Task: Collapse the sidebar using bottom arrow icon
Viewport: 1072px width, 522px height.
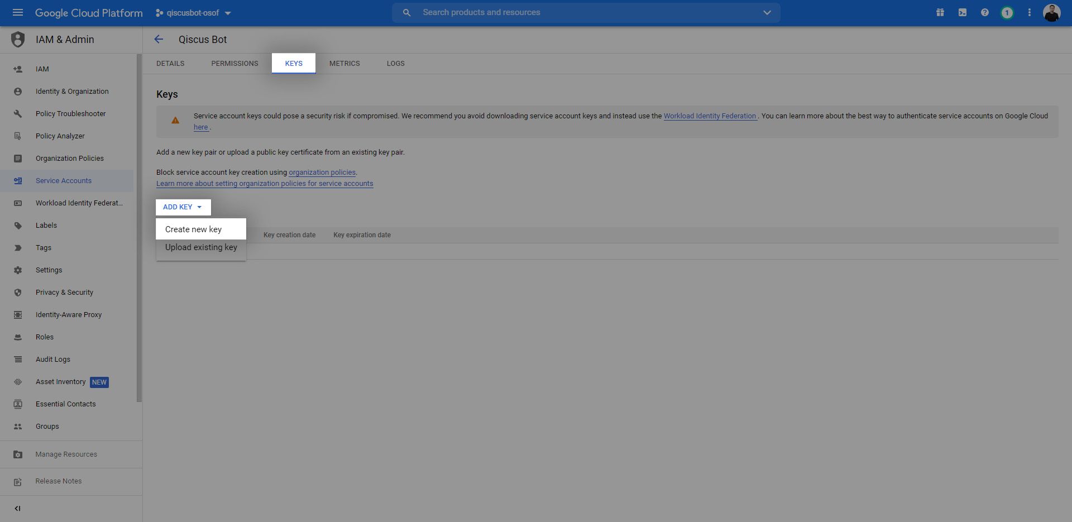Action: (x=17, y=508)
